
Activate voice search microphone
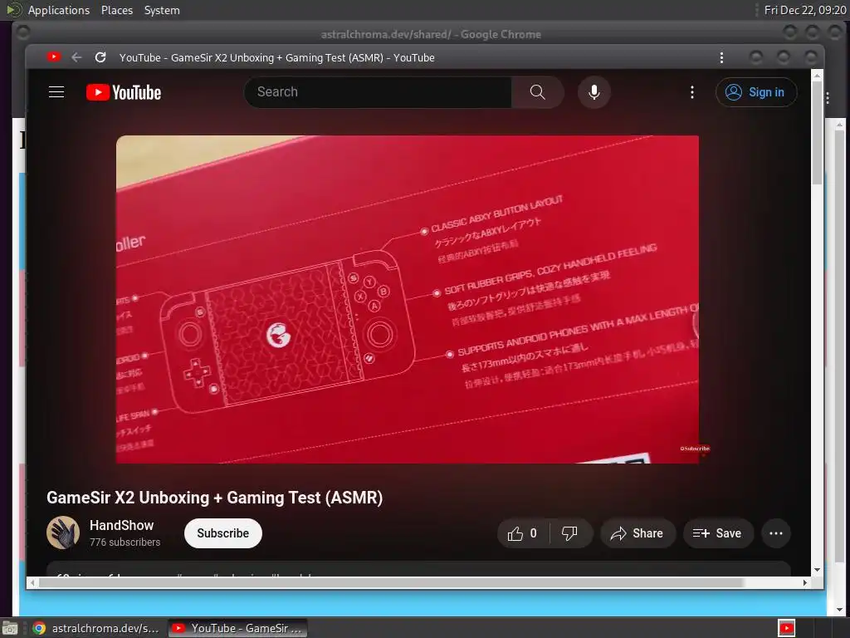[594, 92]
